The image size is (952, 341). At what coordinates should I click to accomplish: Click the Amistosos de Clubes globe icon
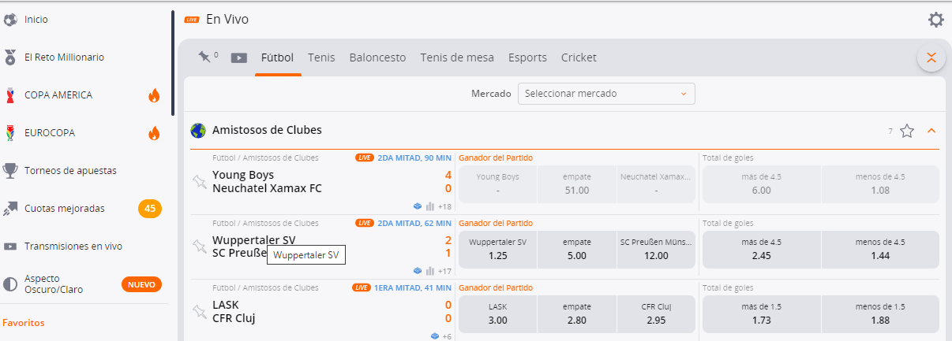[198, 131]
